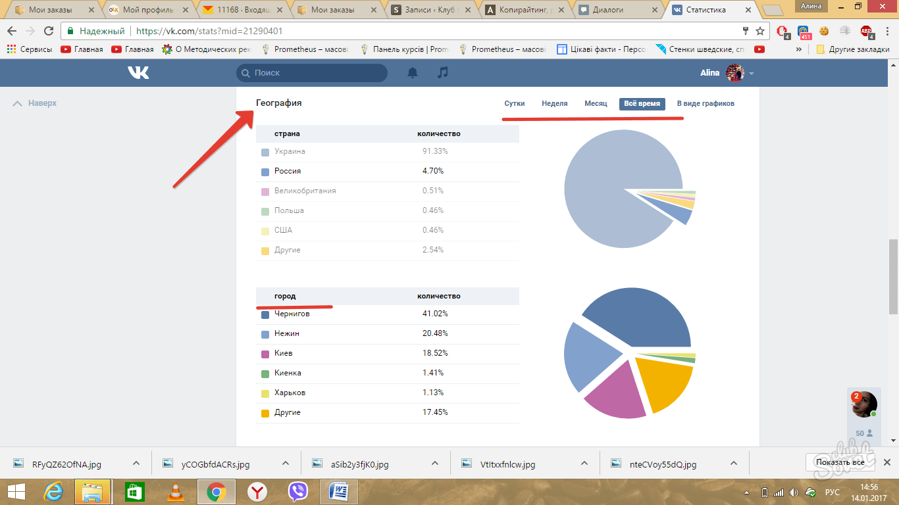Select the Неделя period tab
899x505 pixels.
pyautogui.click(x=554, y=103)
